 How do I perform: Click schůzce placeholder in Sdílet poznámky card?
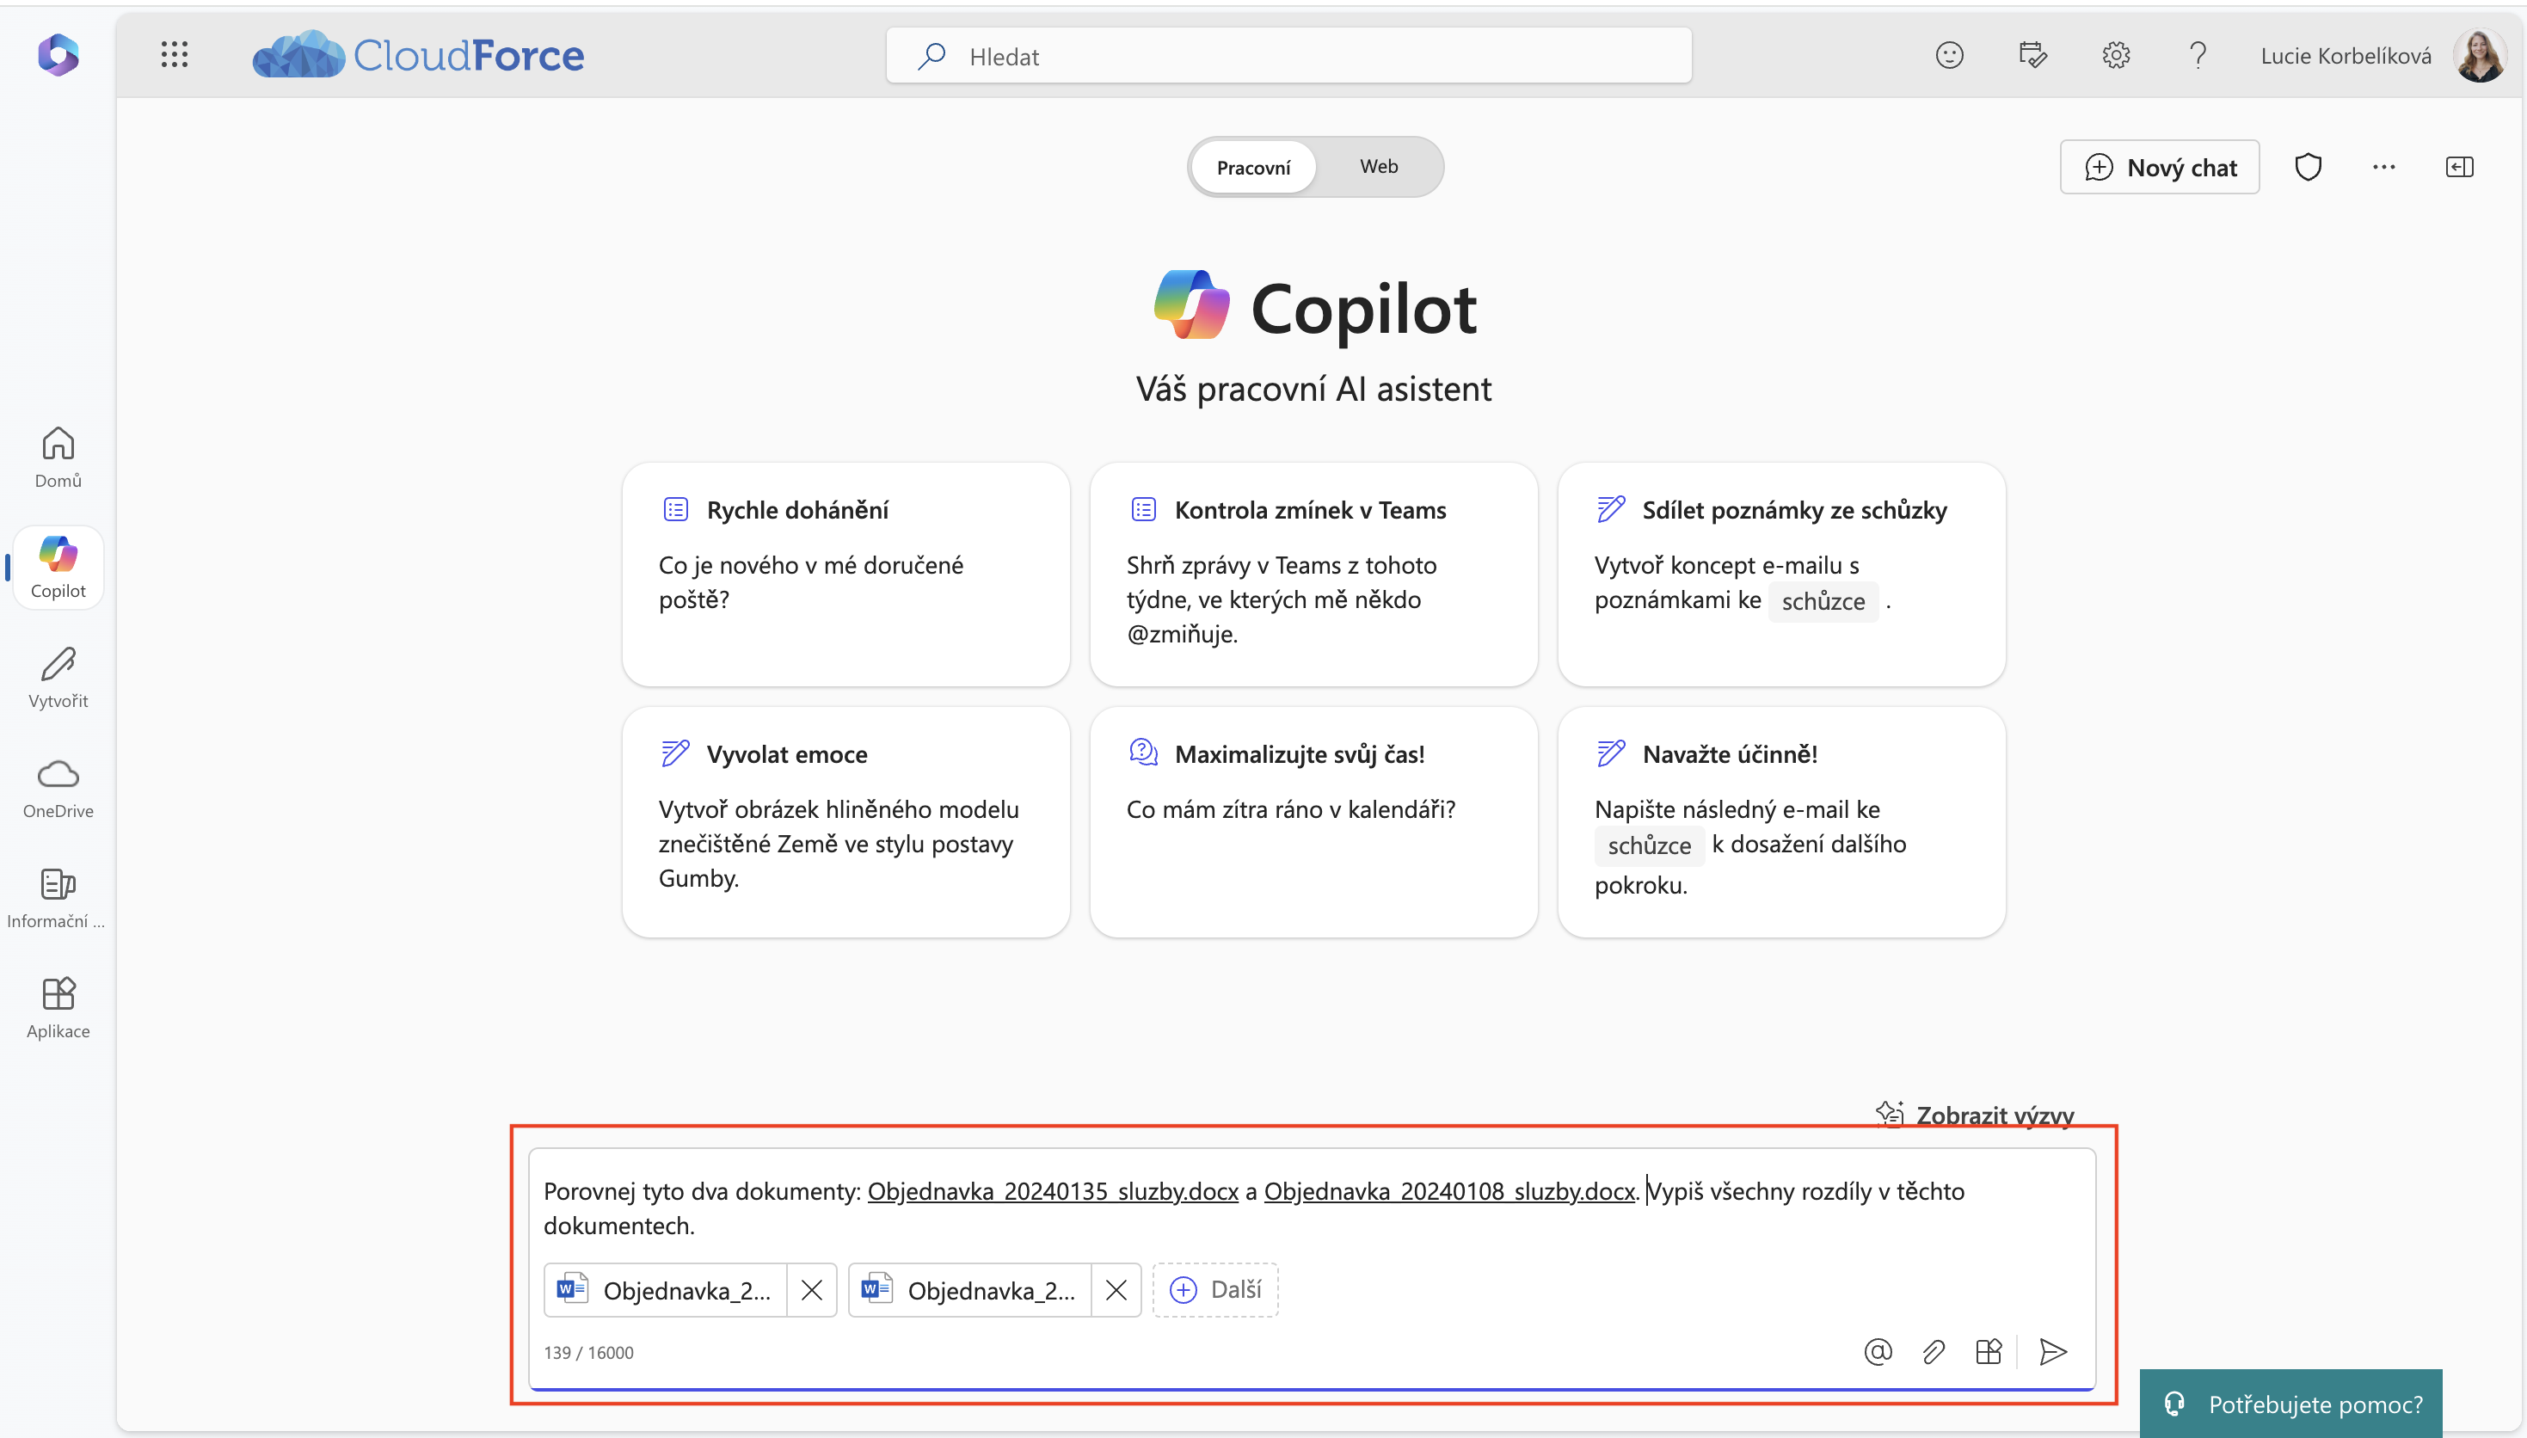1823,600
